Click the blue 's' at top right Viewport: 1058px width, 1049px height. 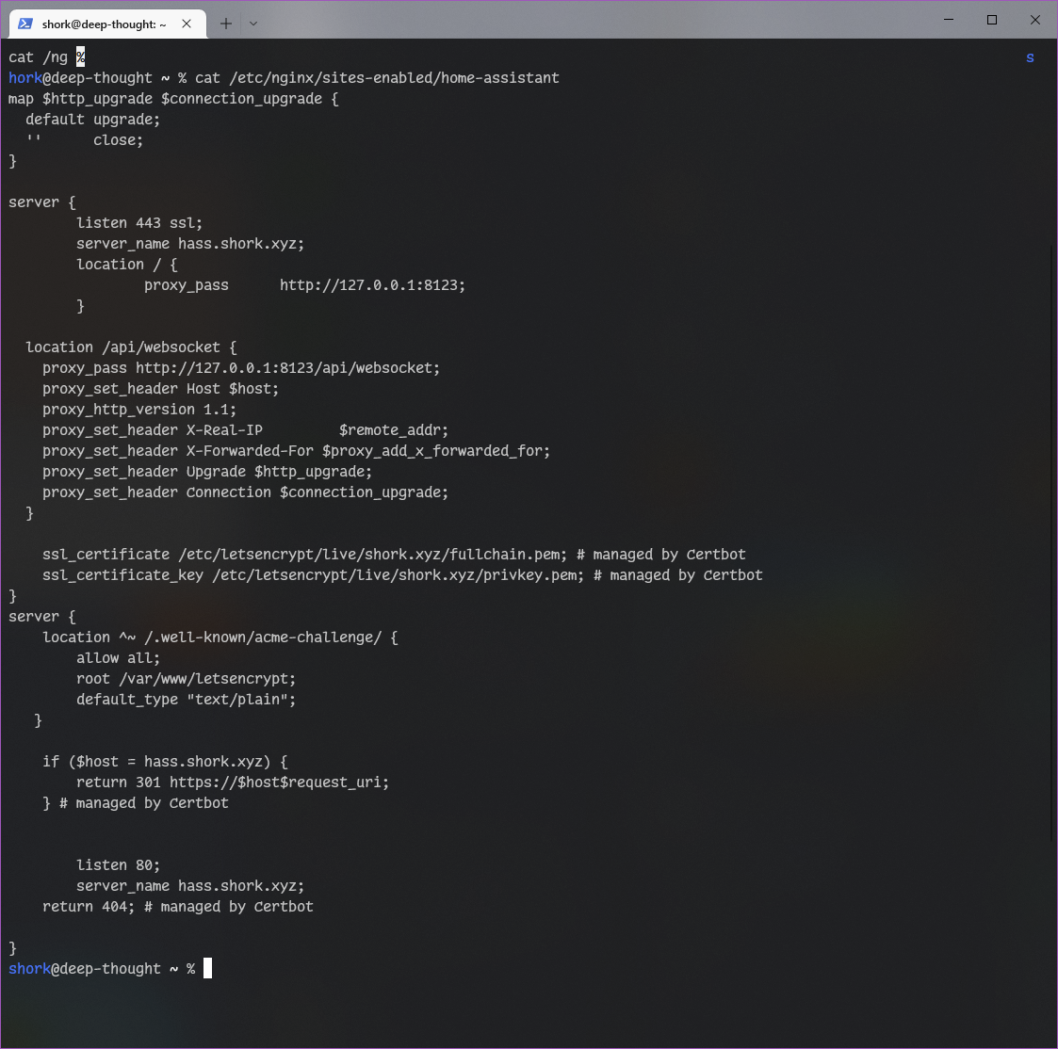[1030, 57]
